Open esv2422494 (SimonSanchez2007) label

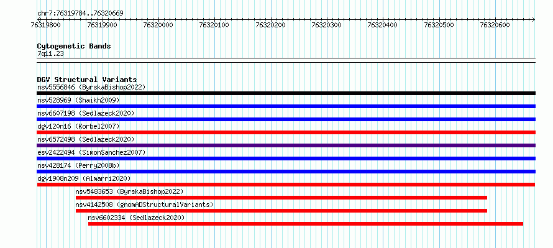[91, 152]
